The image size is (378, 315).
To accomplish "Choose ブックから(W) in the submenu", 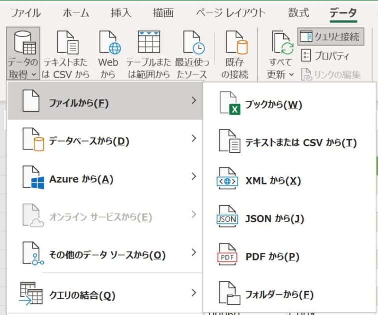I will 290,103.
